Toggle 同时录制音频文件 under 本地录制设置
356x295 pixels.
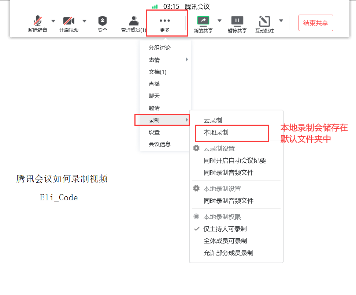236,201
